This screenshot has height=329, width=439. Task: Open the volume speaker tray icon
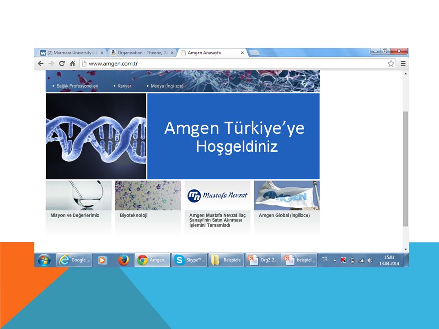coord(370,260)
